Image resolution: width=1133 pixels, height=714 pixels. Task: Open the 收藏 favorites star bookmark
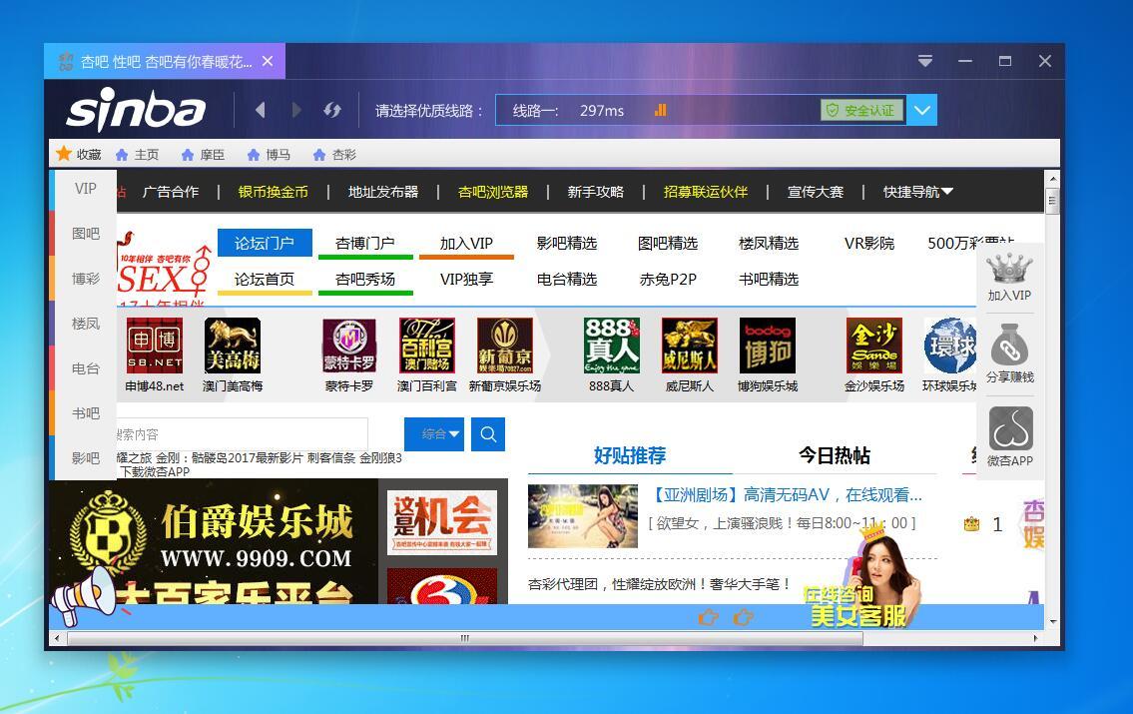[79, 154]
